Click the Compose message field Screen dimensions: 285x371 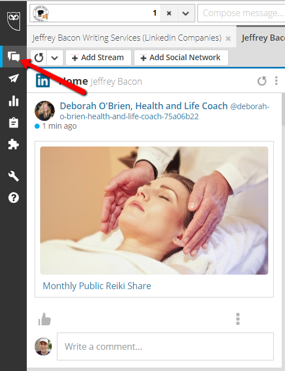pos(241,13)
